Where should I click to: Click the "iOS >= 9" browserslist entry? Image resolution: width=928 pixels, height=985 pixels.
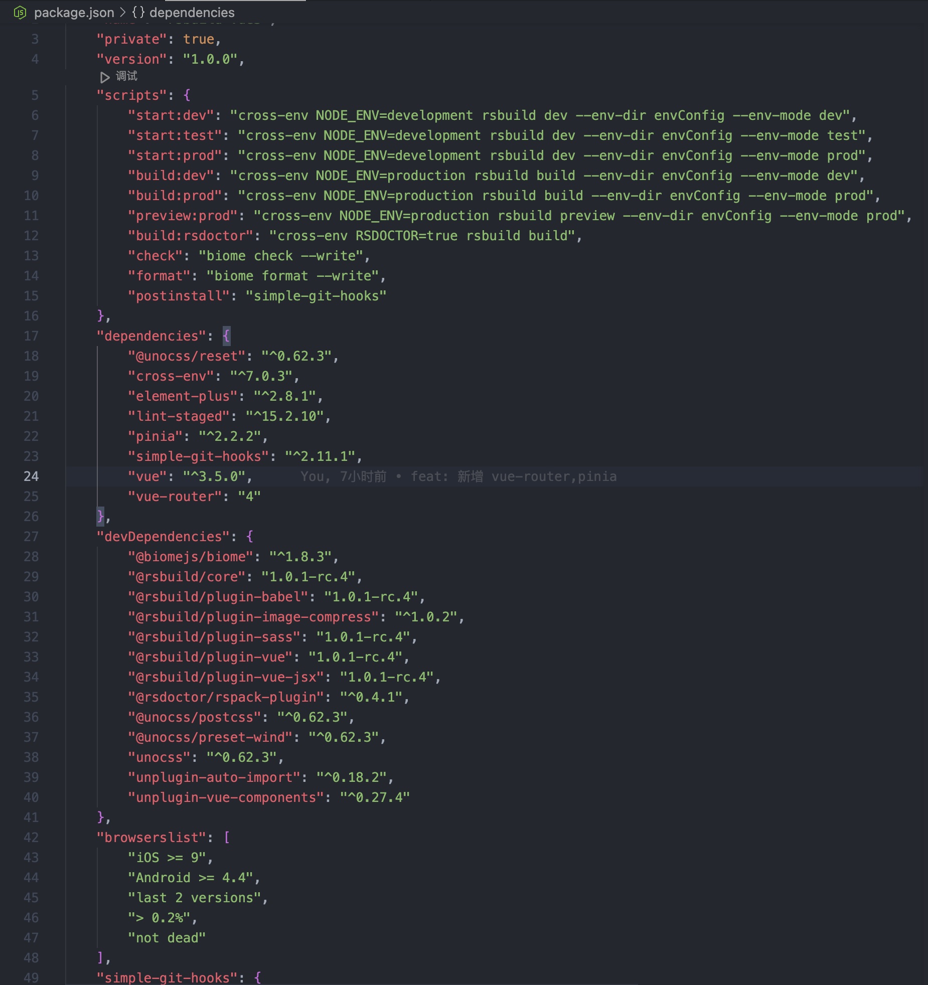pos(167,858)
